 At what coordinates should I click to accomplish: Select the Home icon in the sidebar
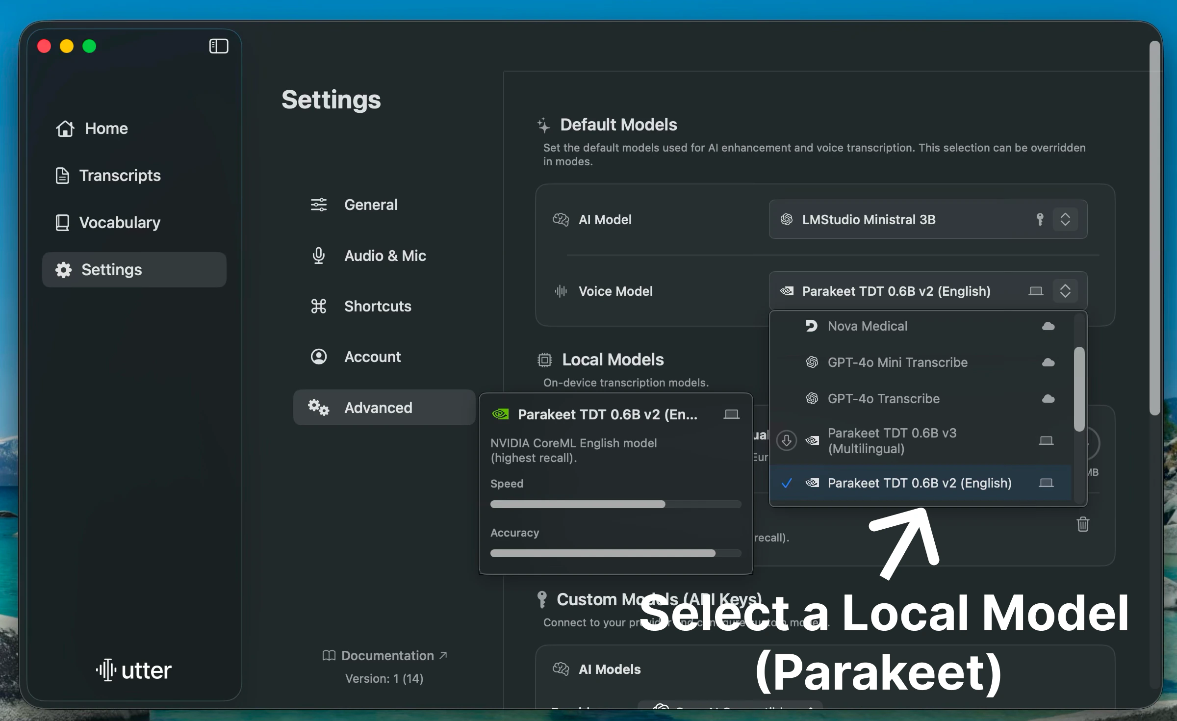(x=65, y=129)
